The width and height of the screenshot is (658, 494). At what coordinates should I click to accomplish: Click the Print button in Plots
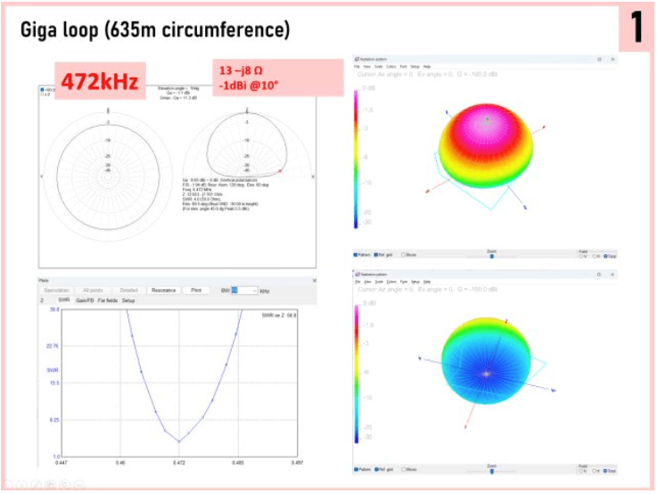(x=196, y=291)
